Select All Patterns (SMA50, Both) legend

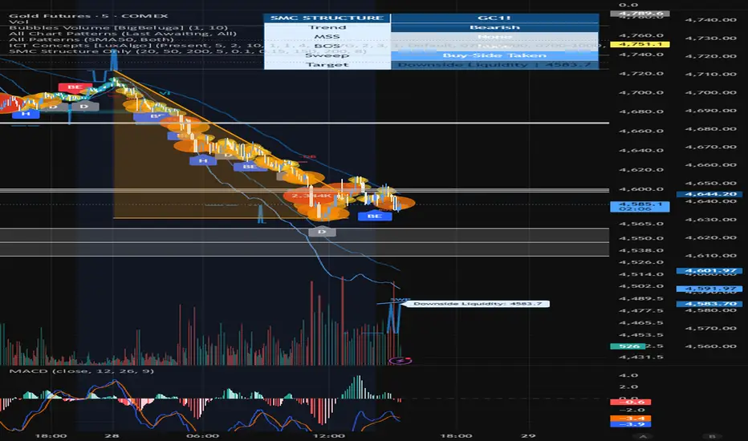(91, 39)
